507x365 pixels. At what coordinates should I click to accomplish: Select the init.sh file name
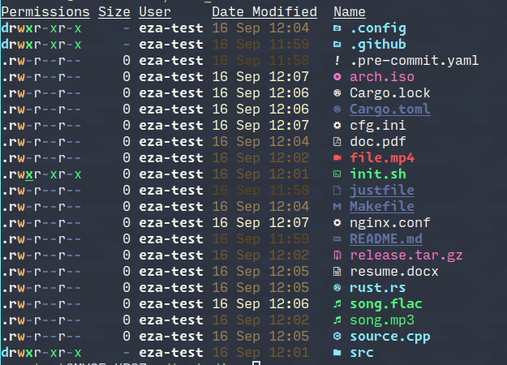click(378, 174)
